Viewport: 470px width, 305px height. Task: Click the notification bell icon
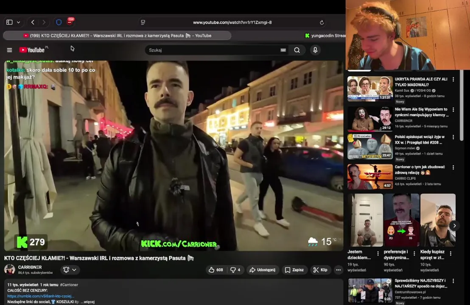(x=66, y=270)
